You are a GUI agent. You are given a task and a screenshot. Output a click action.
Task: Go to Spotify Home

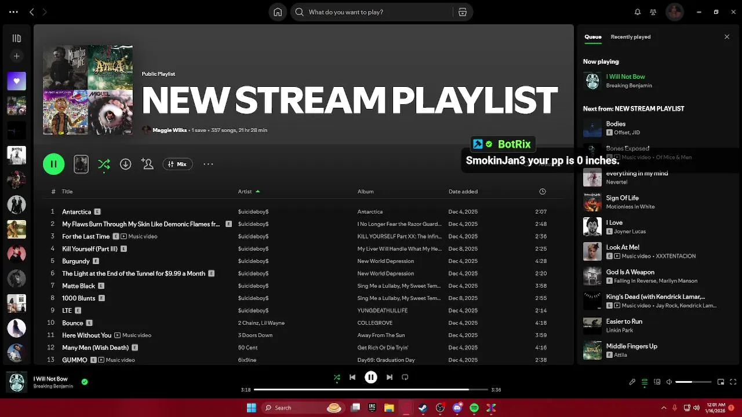pyautogui.click(x=278, y=12)
